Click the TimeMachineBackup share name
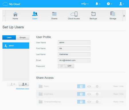 (52, 102)
